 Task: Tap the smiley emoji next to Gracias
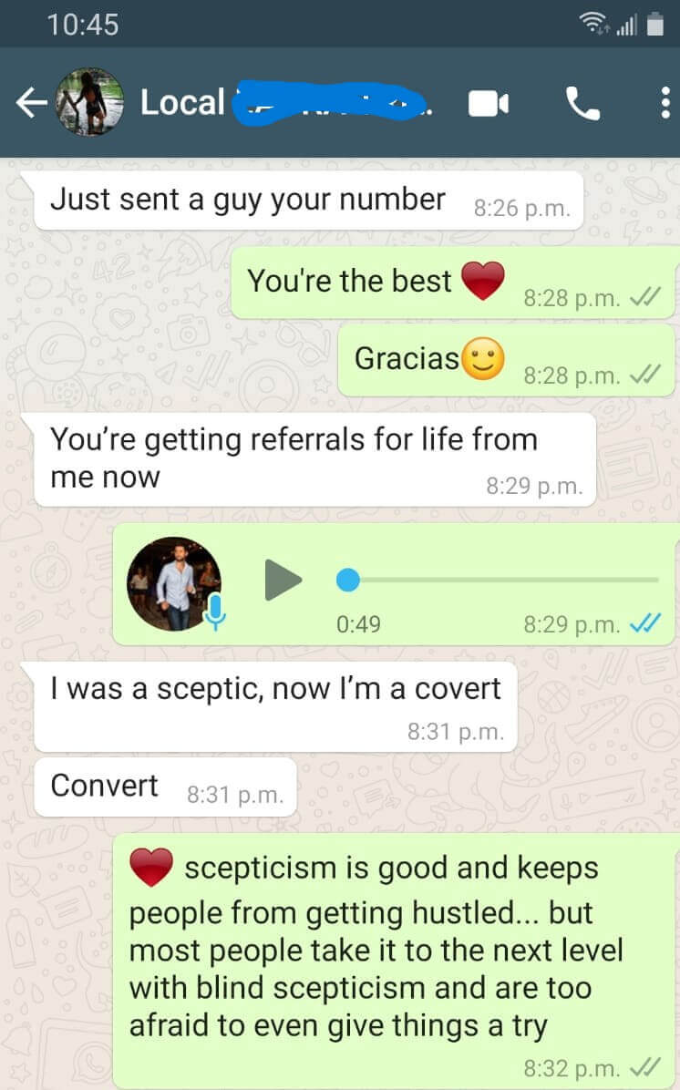point(483,359)
